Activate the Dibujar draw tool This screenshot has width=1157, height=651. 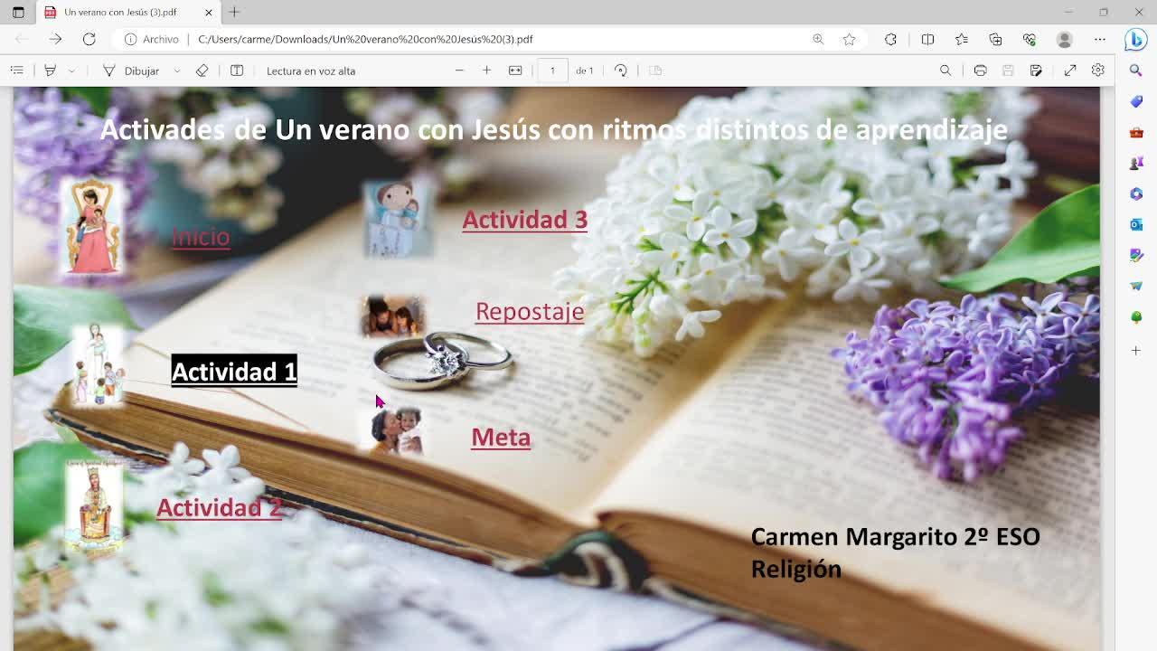[x=131, y=71]
